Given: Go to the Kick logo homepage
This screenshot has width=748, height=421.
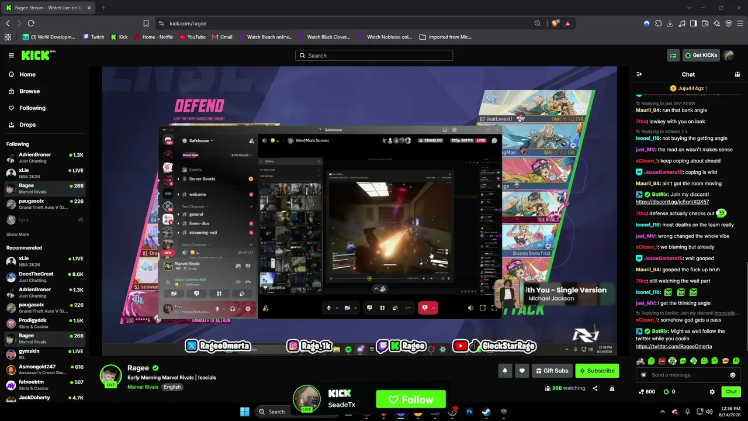Looking at the screenshot, I should pyautogui.click(x=38, y=56).
